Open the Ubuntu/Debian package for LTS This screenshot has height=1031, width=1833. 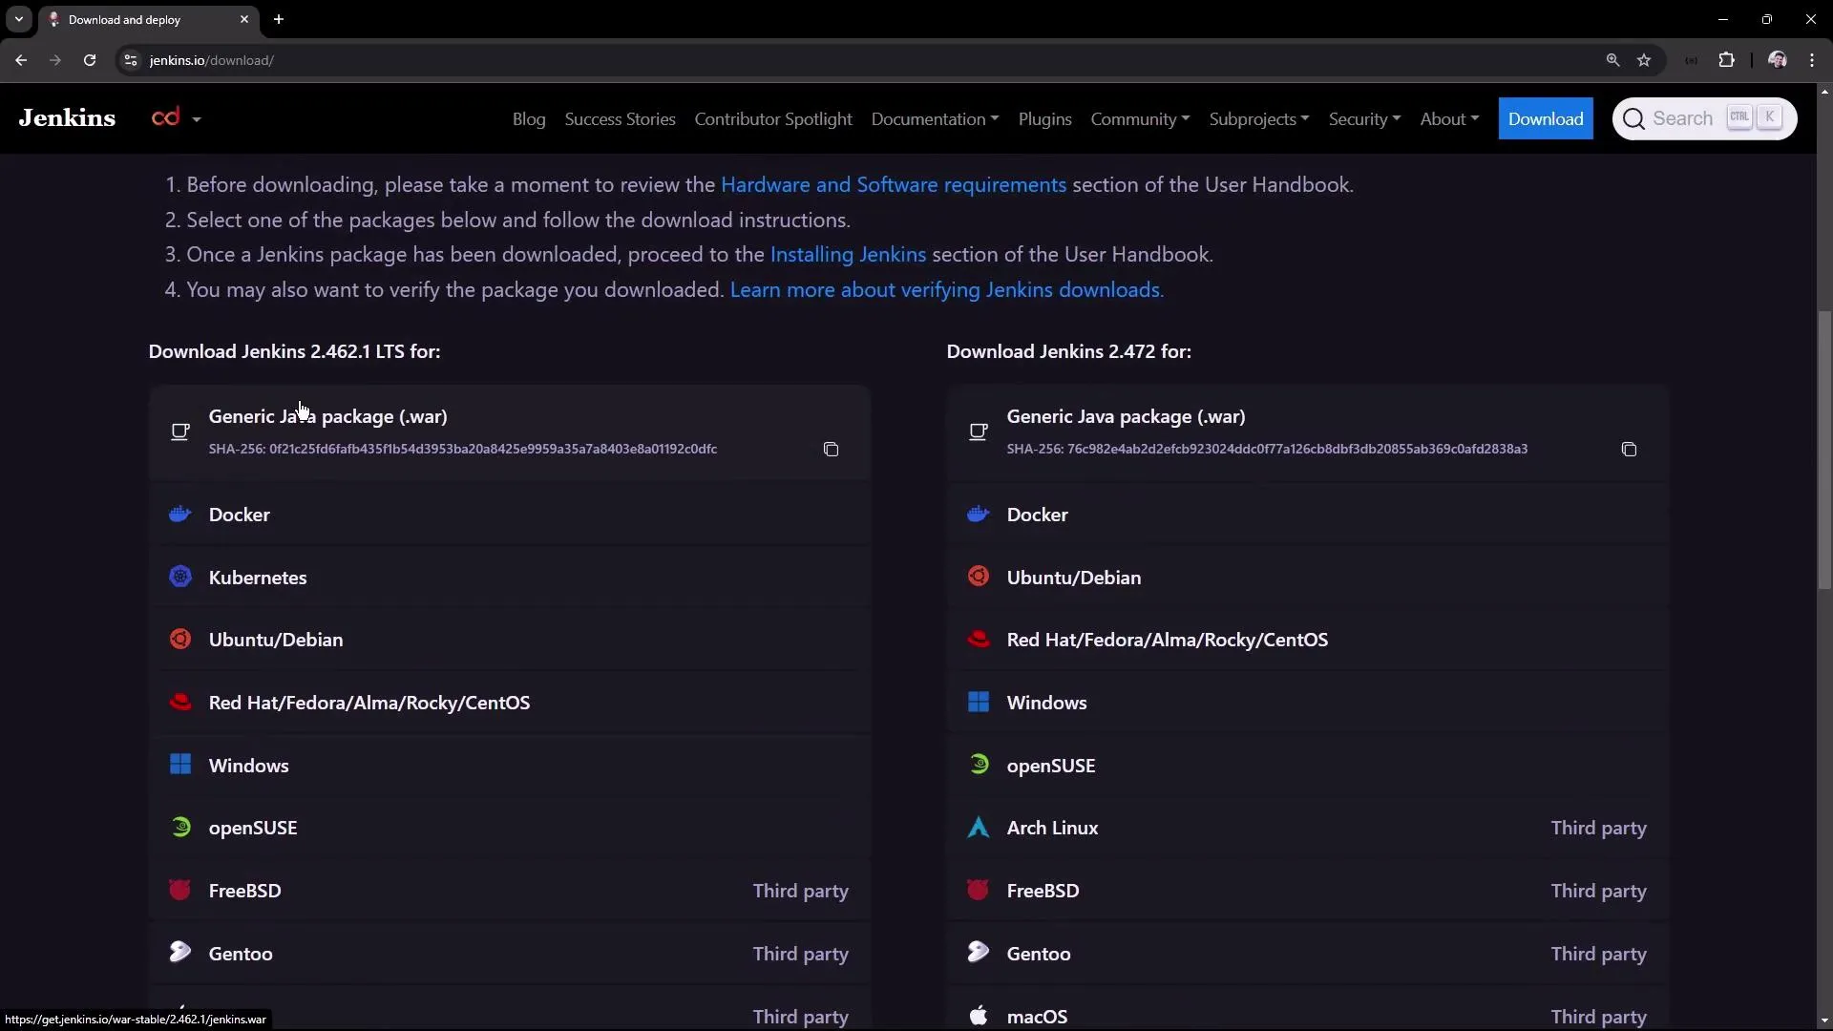(276, 639)
